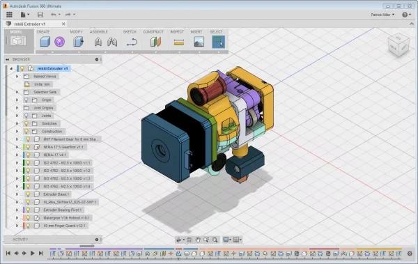Image resolution: width=418 pixels, height=264 pixels.
Task: Select the Insert image tool
Action: pos(199,42)
